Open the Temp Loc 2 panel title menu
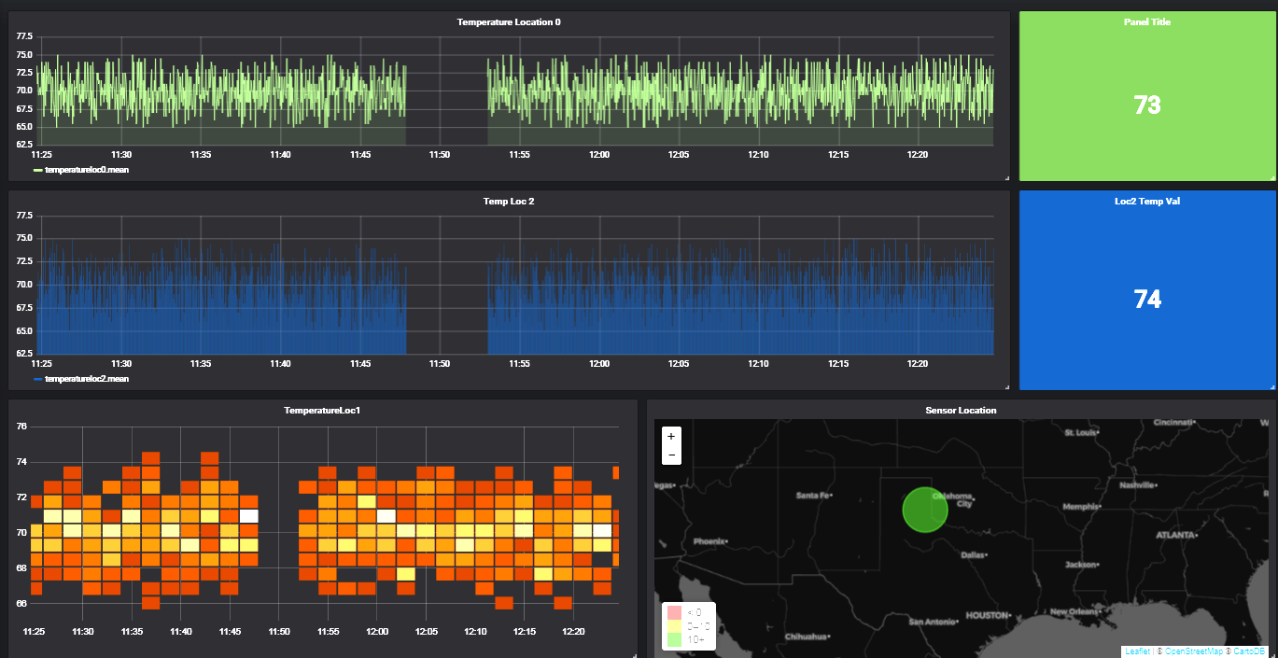The image size is (1278, 658). (x=509, y=201)
